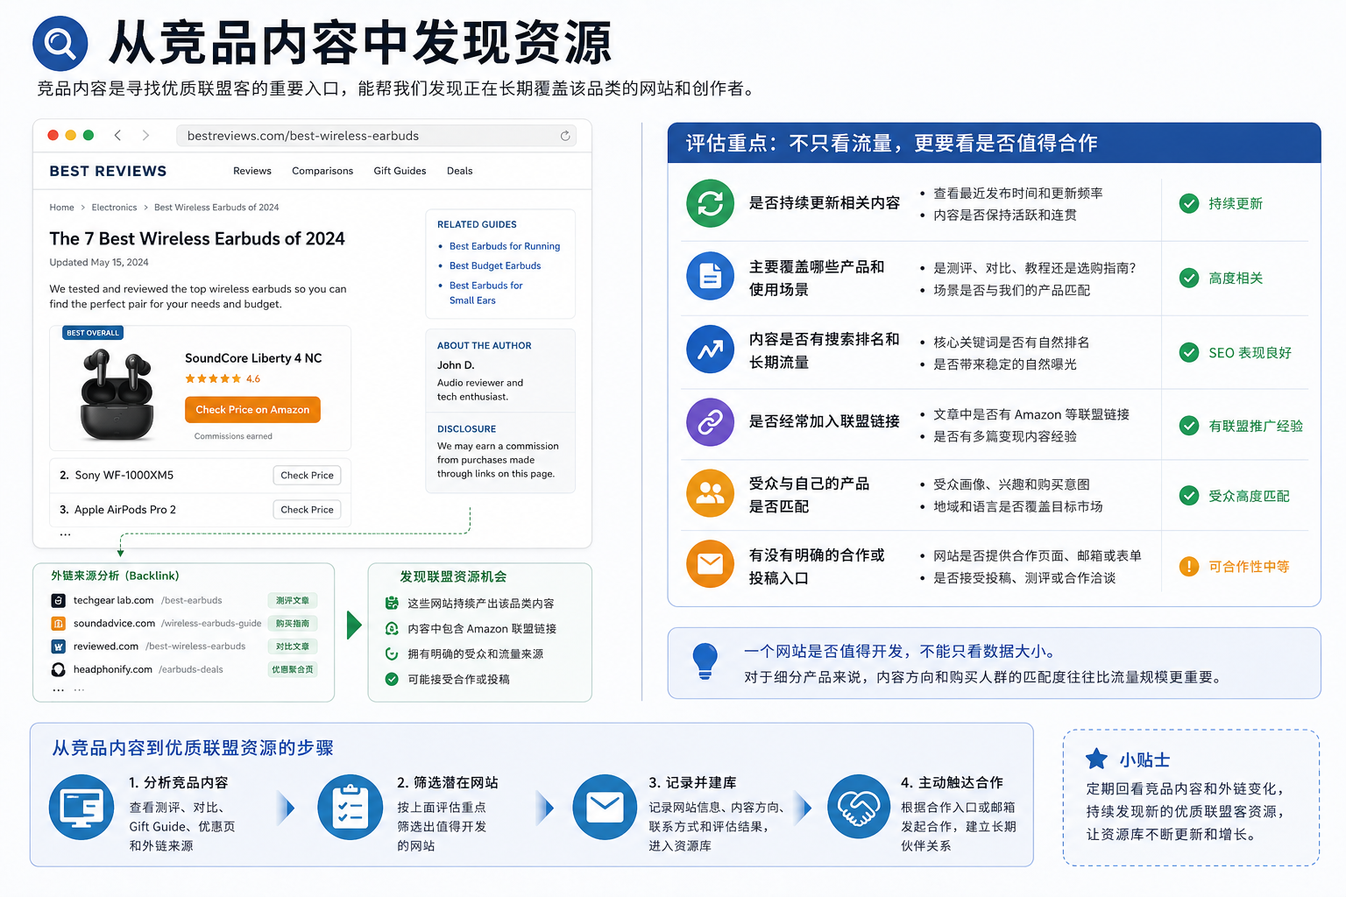Click the trend chart icon for 内容是否有搜索排名

(x=710, y=350)
